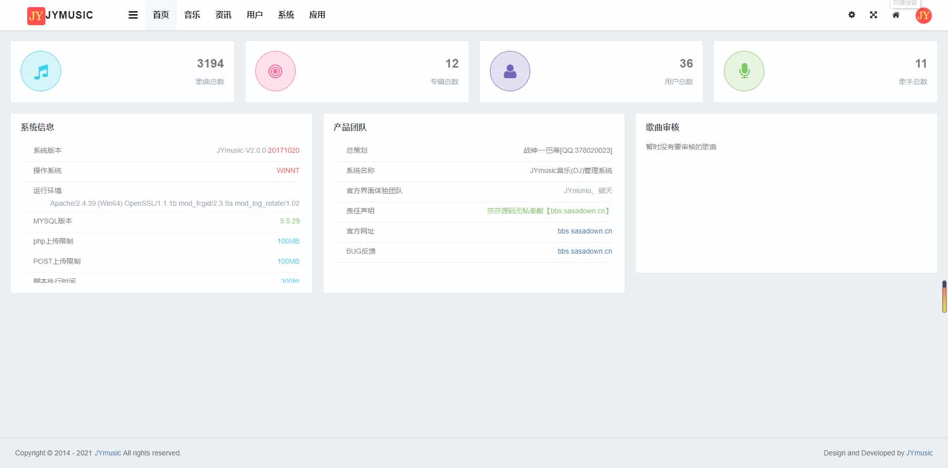Screen dimensions: 948x468
Task: Click the 用户总数 label
Action: coord(679,82)
